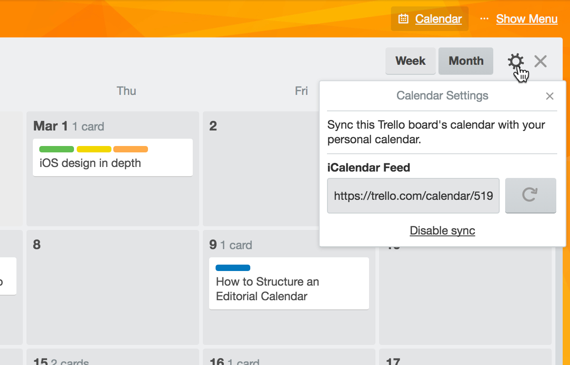This screenshot has height=365, width=570.
Task: Select the iCalendar Feed URL field
Action: (x=413, y=196)
